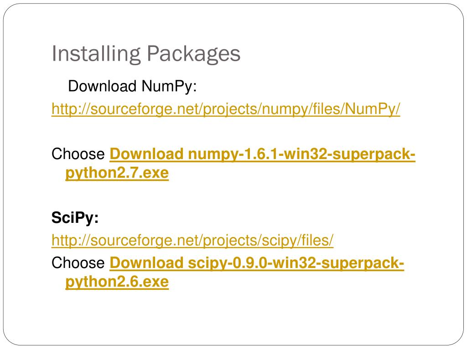
Task: Click numpy-1.6.1 within the bold link
Action: pyautogui.click(x=234, y=154)
